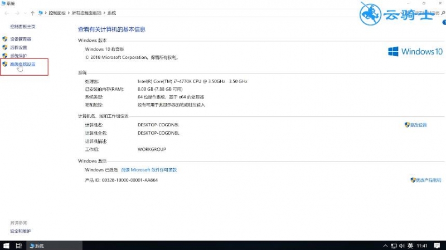Open Device Manager link in sidebar
The image size is (446, 250).
click(21, 39)
